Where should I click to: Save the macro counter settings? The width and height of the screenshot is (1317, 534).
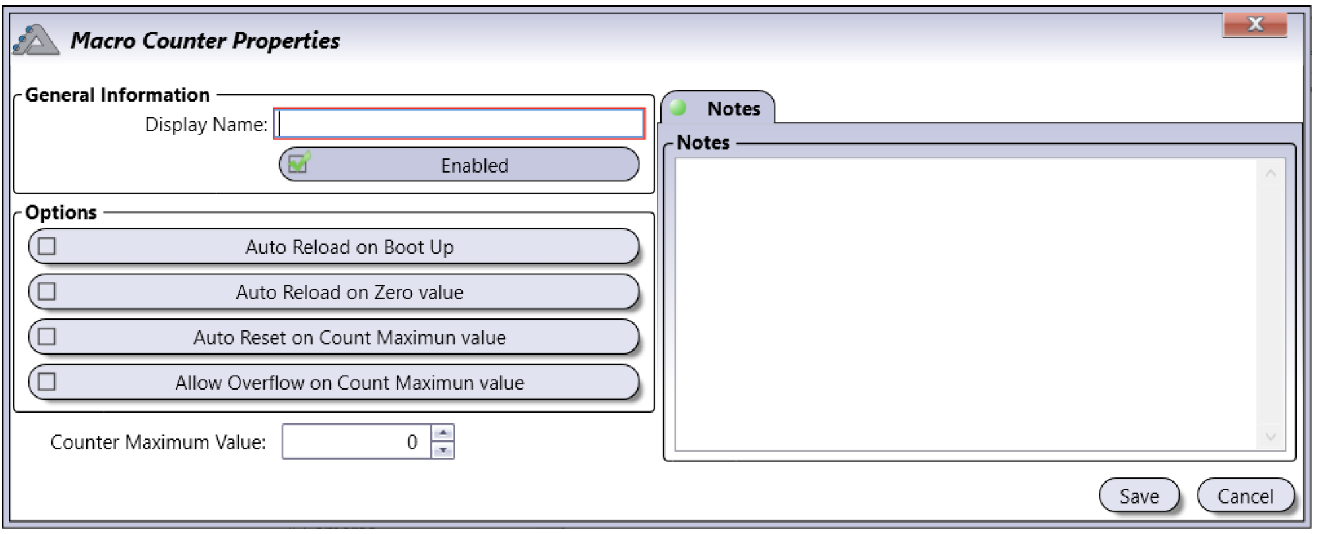tap(1139, 496)
